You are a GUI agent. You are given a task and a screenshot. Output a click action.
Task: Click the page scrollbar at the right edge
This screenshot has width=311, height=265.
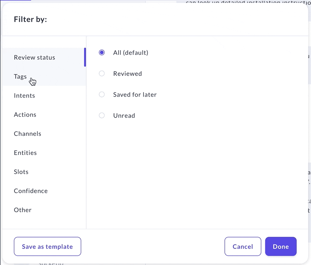pyautogui.click(x=308, y=116)
